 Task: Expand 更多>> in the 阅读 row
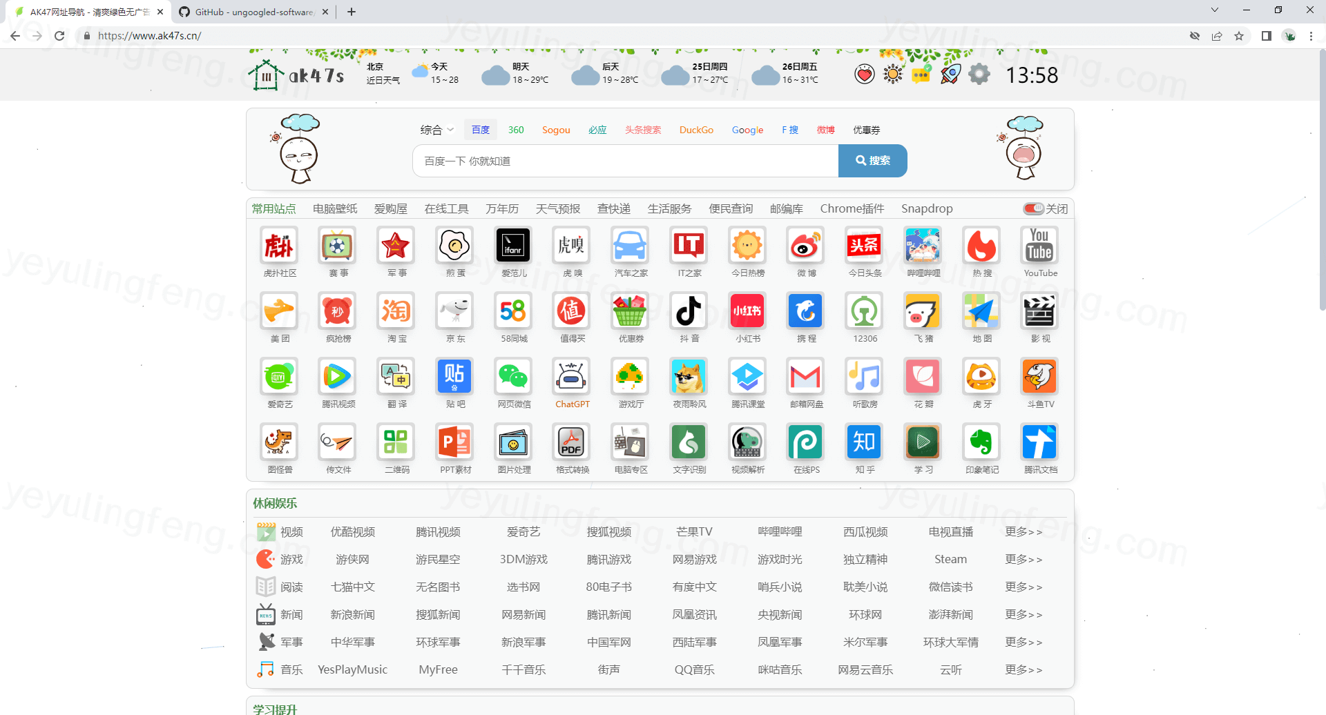click(x=1024, y=587)
